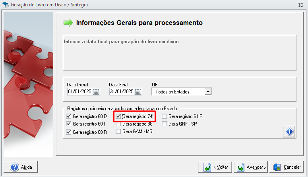This screenshot has width=308, height=177.
Task: Uncheck Gera registro 60 R
Action: click(68, 132)
